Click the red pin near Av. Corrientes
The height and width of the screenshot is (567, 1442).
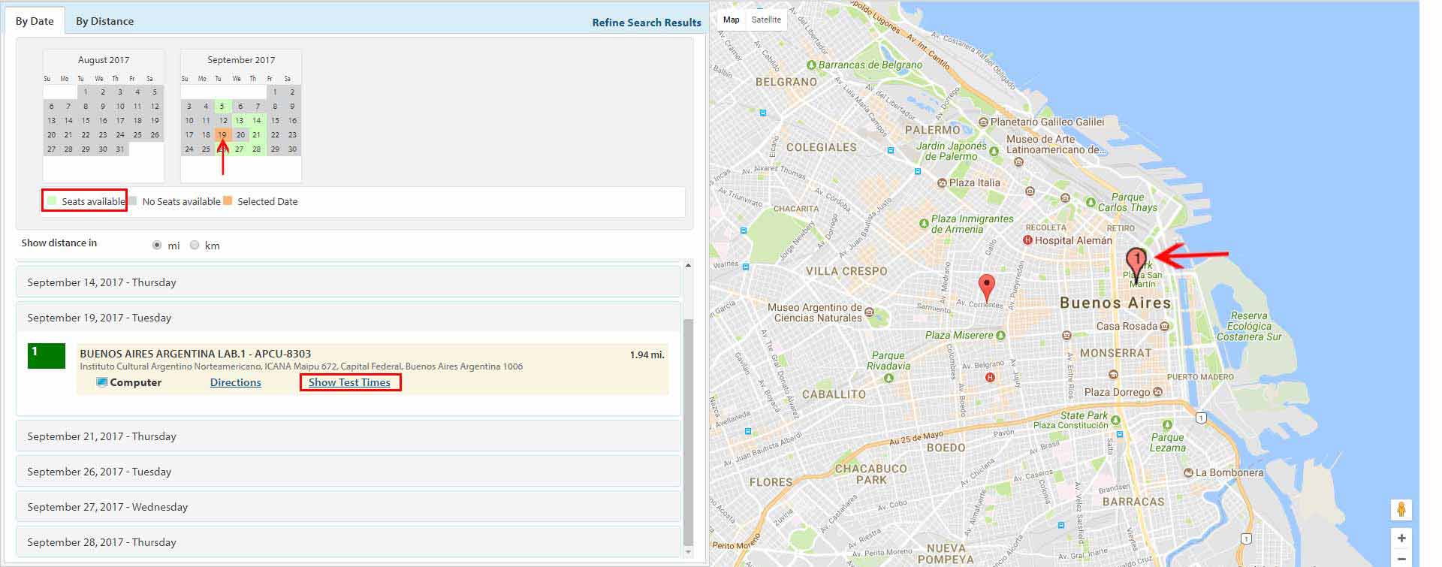987,286
